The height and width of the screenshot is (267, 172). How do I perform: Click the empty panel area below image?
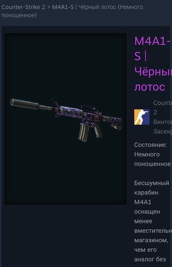click(x=65, y=236)
